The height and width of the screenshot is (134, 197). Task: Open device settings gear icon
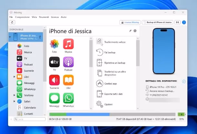pos(135,31)
